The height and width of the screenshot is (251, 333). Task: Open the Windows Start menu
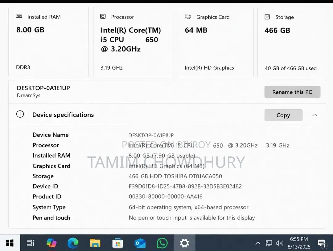point(10,243)
